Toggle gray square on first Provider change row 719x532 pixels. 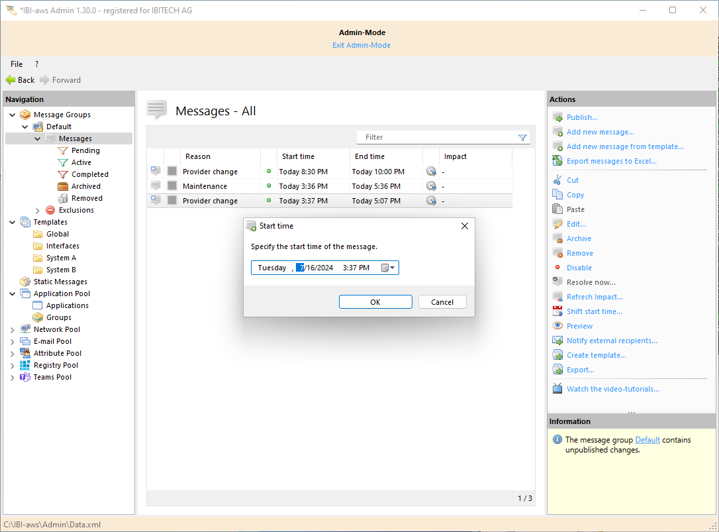(172, 172)
